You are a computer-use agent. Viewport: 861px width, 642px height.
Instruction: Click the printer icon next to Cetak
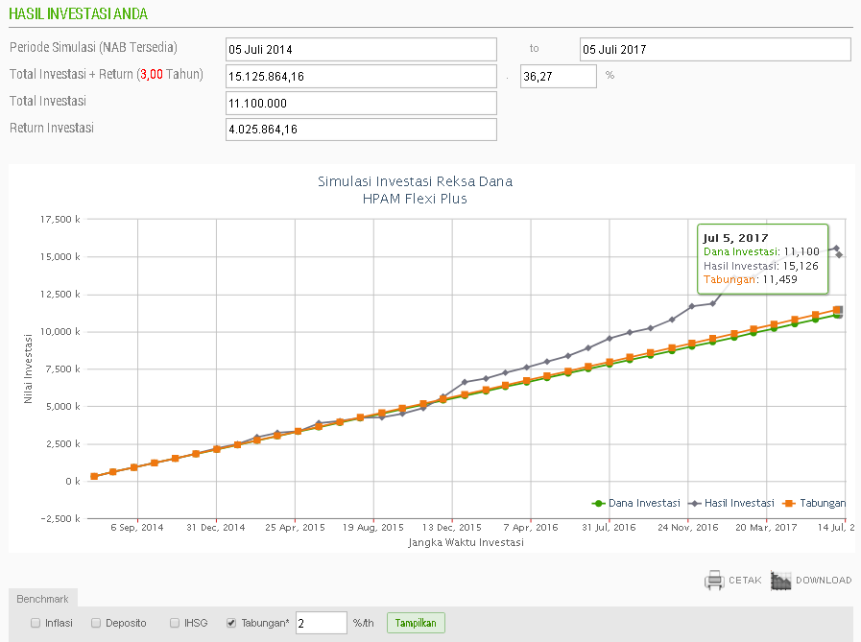713,580
